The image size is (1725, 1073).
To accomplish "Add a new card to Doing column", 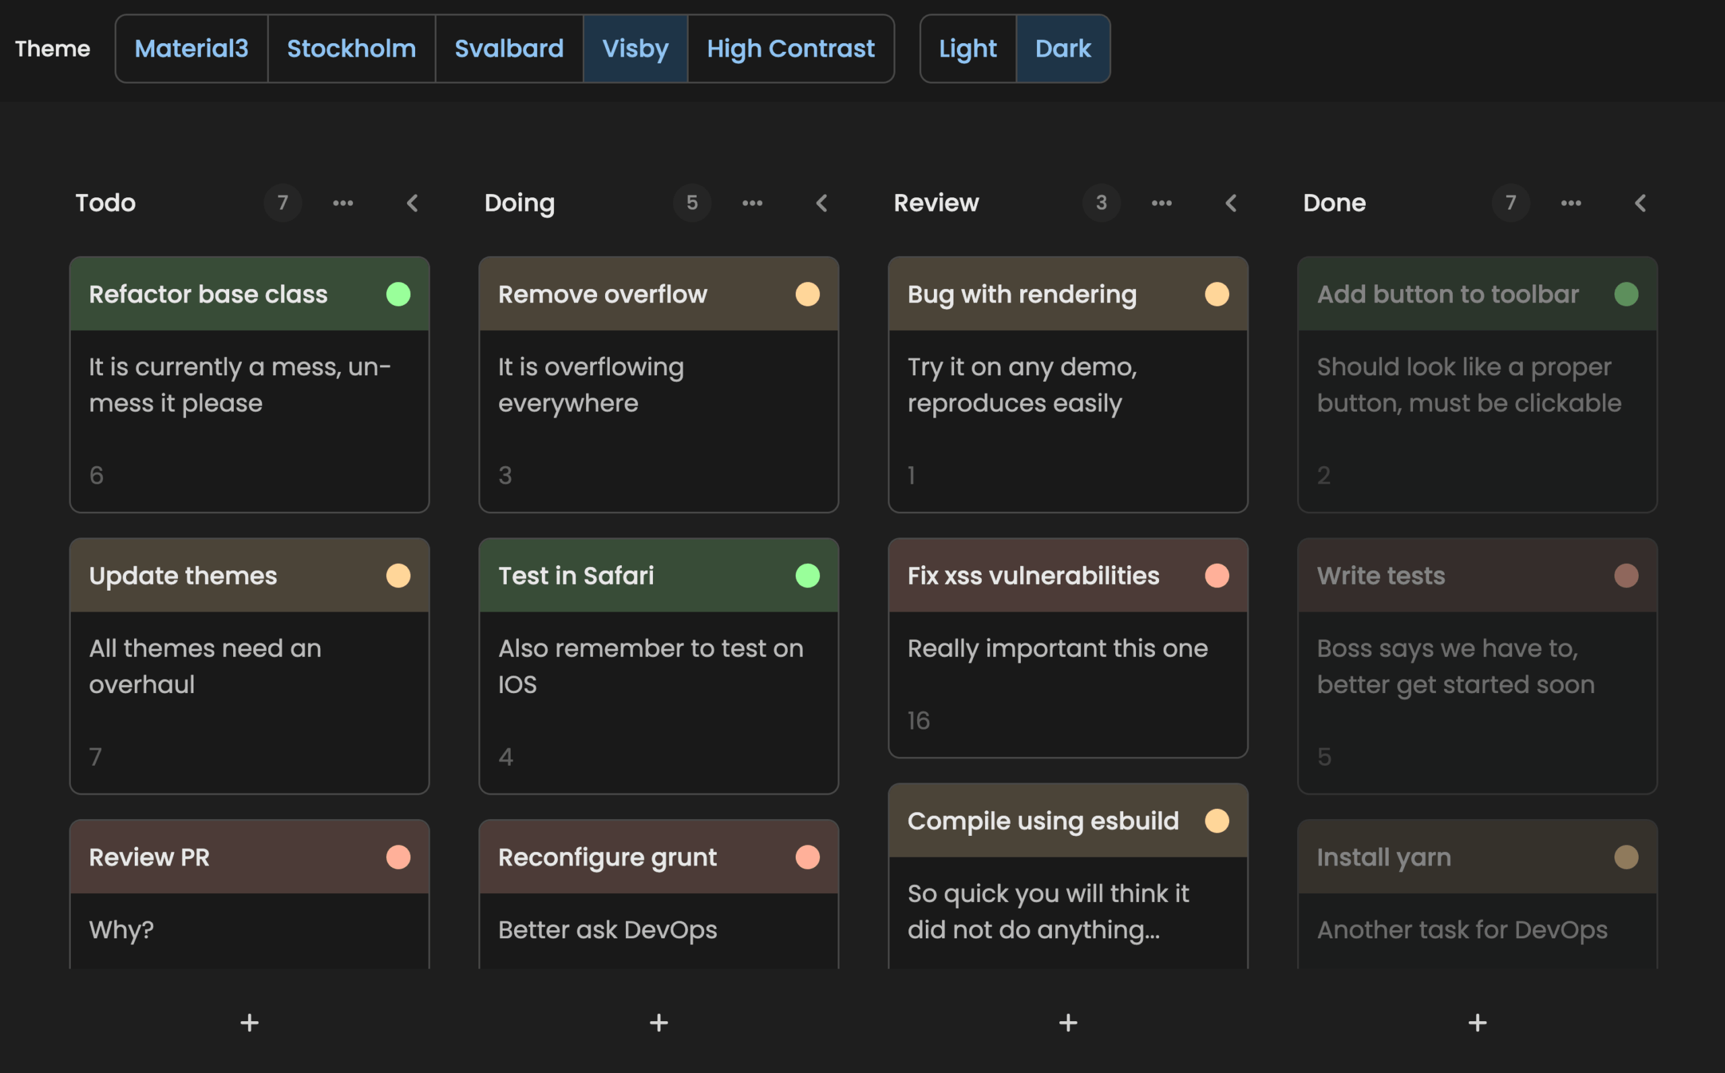I will [x=659, y=1022].
